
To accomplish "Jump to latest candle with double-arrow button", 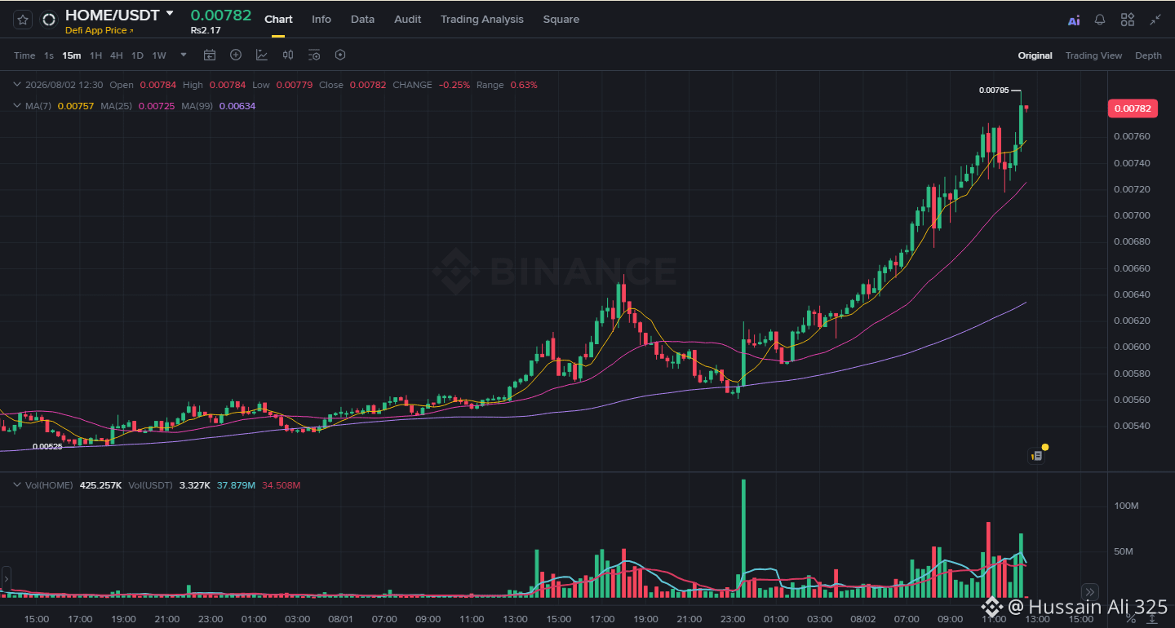I will click(x=1089, y=592).
